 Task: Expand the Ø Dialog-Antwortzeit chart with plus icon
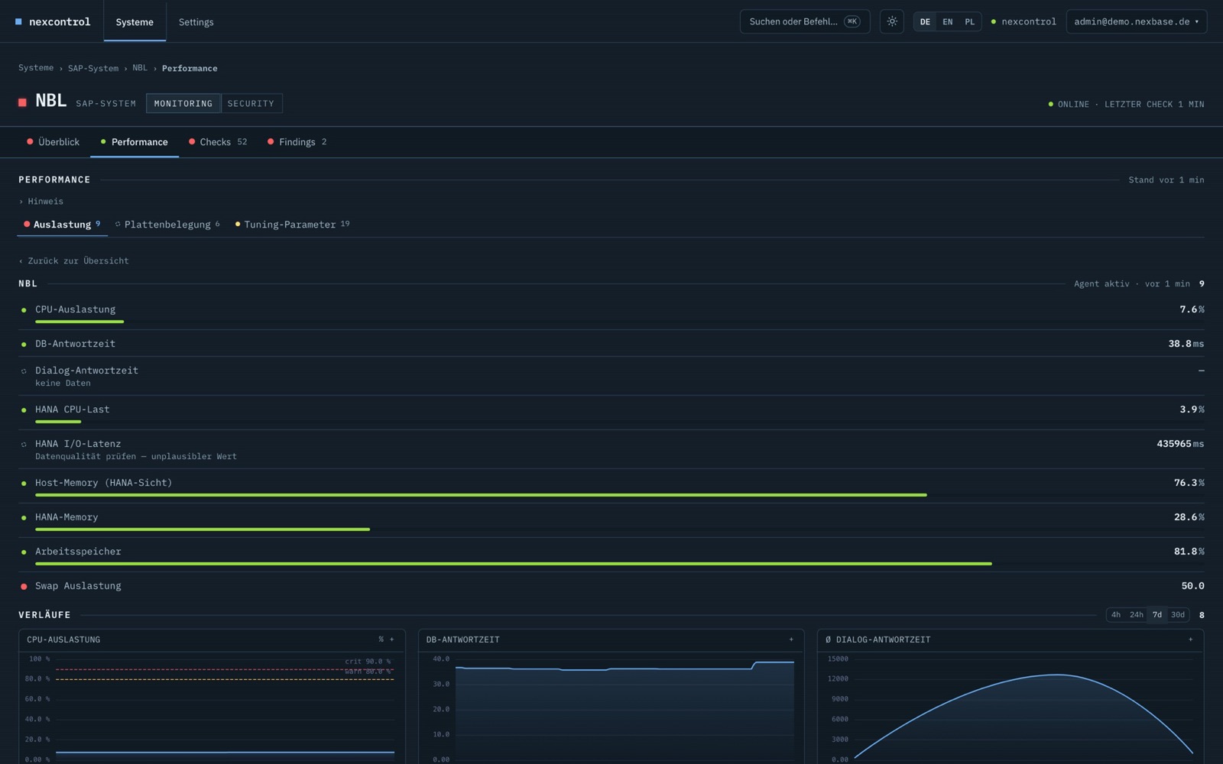[x=1190, y=639]
